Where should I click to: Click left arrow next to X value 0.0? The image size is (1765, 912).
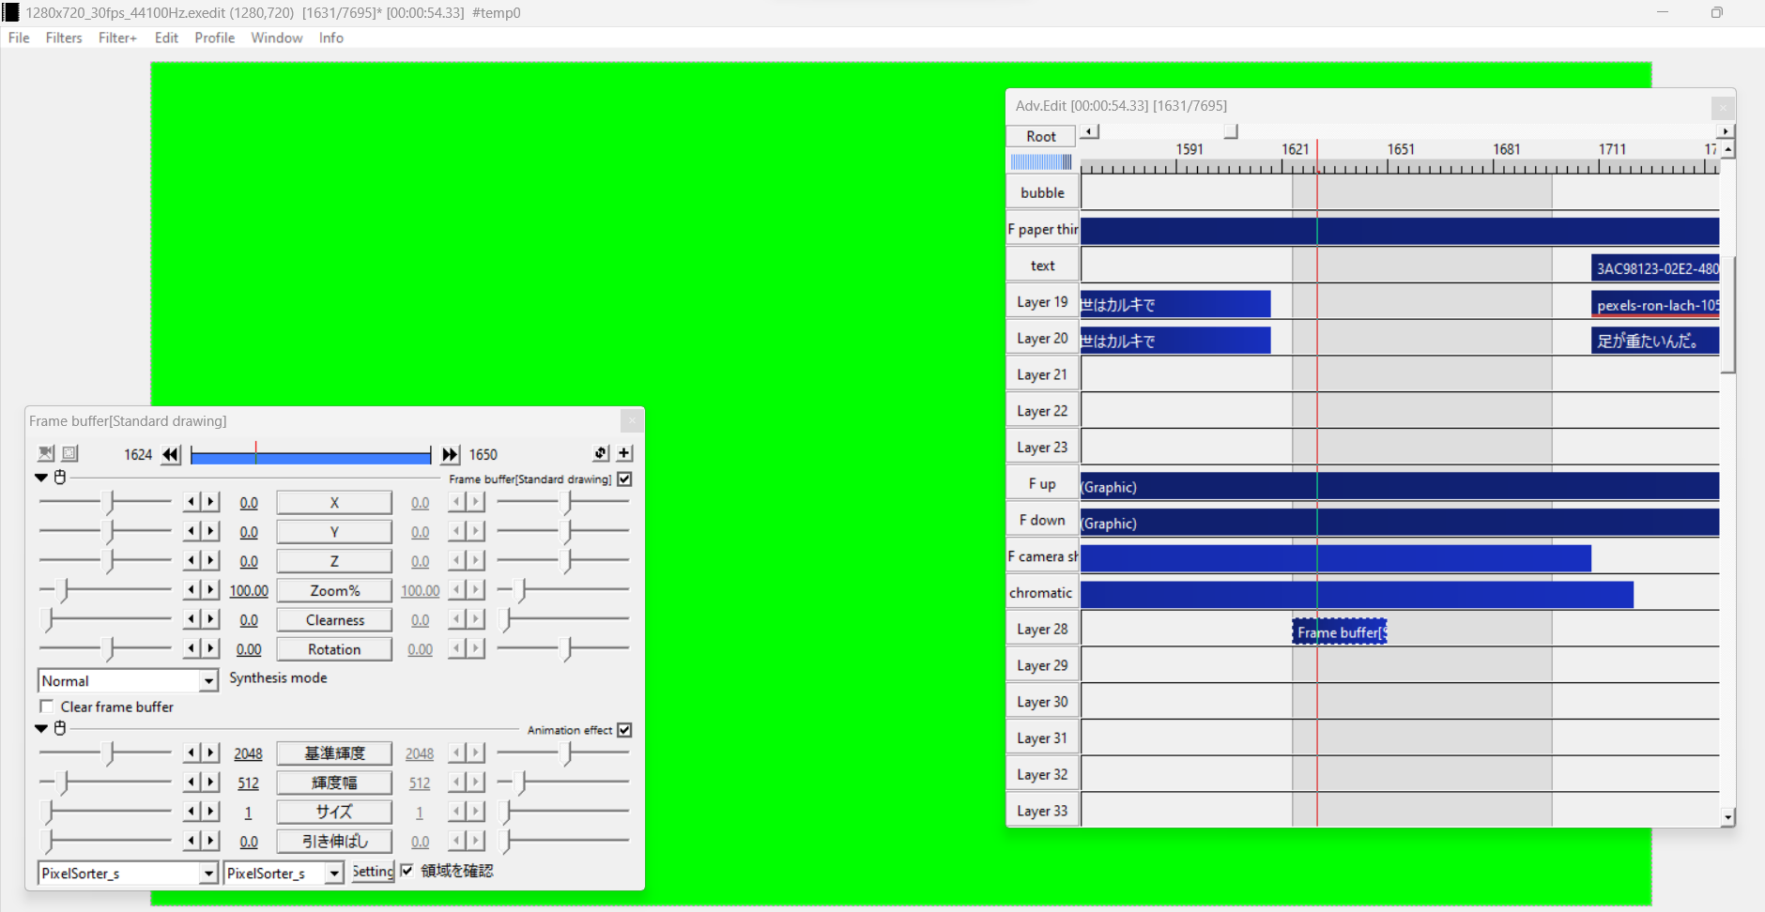192,502
